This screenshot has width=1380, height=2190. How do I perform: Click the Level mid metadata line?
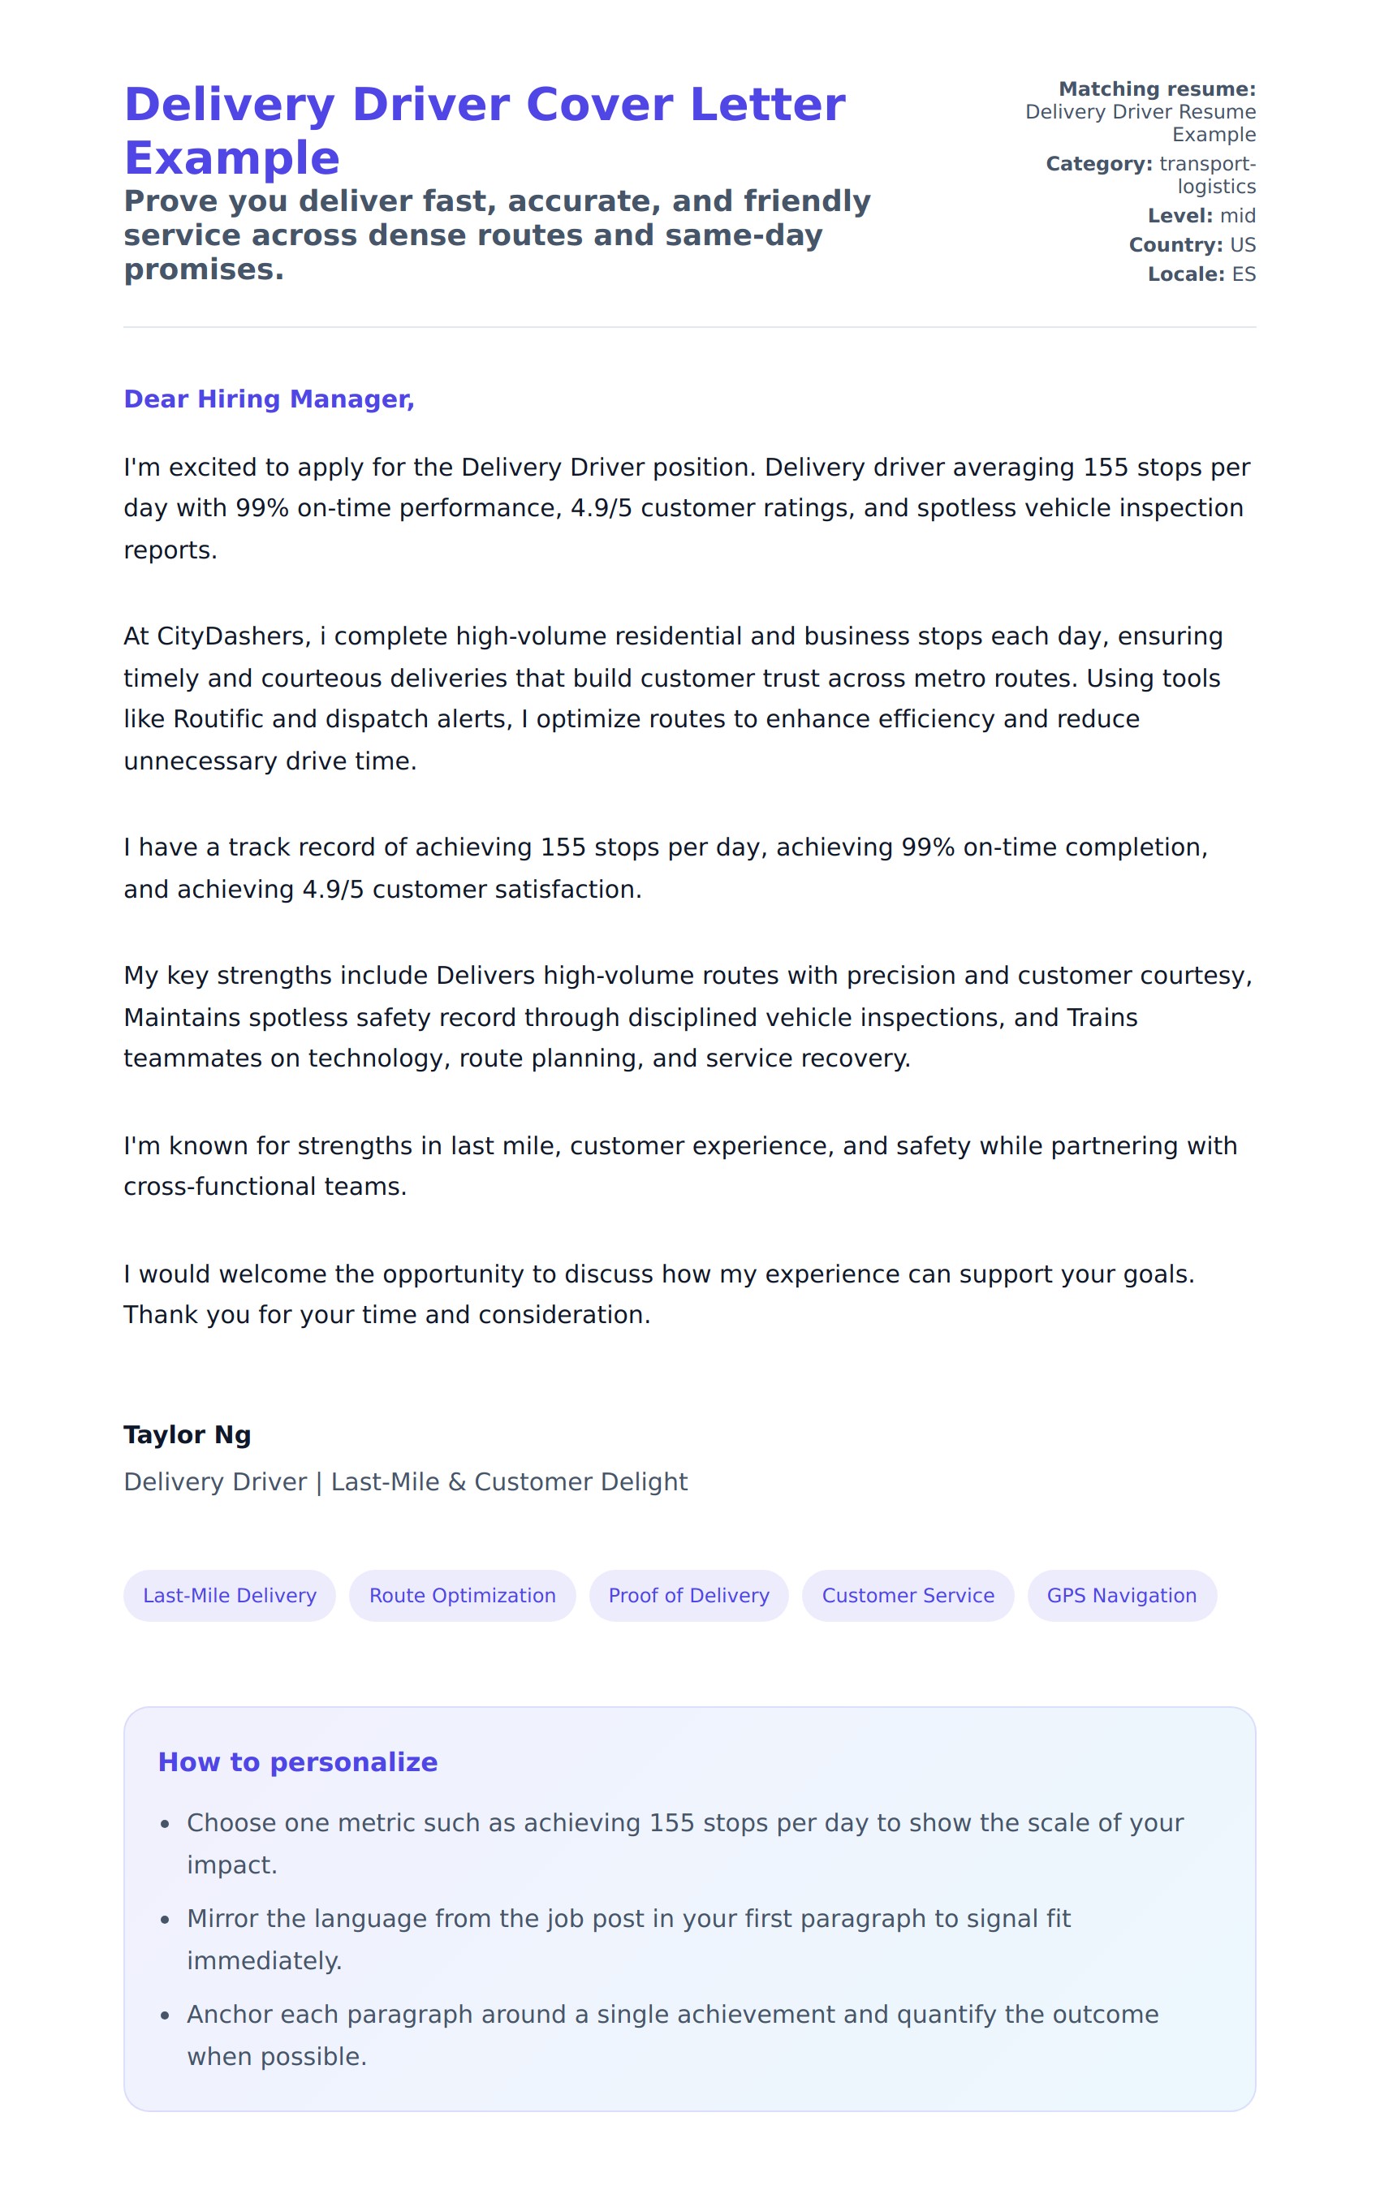pos(1201,217)
